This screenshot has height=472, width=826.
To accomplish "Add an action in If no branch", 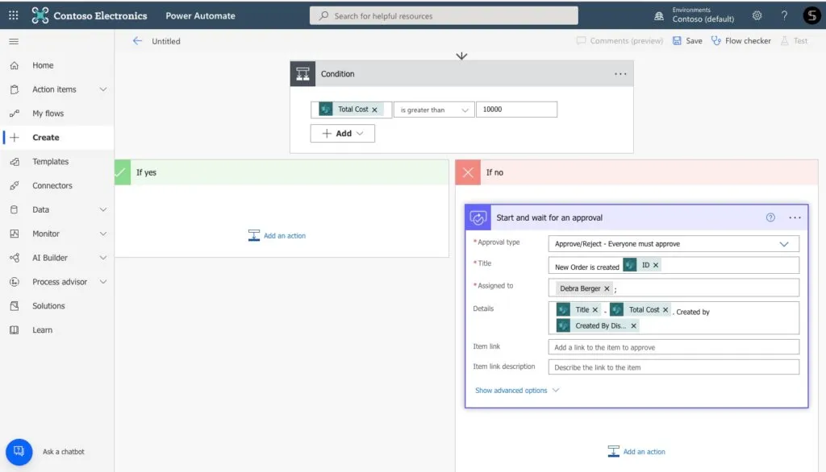I will [636, 452].
